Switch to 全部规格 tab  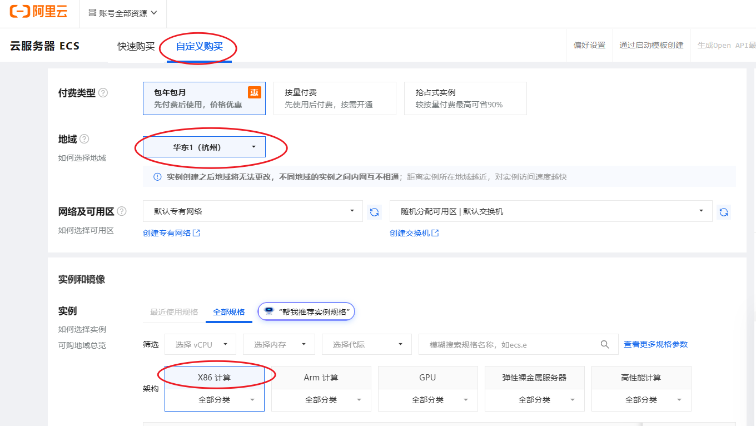tap(229, 312)
